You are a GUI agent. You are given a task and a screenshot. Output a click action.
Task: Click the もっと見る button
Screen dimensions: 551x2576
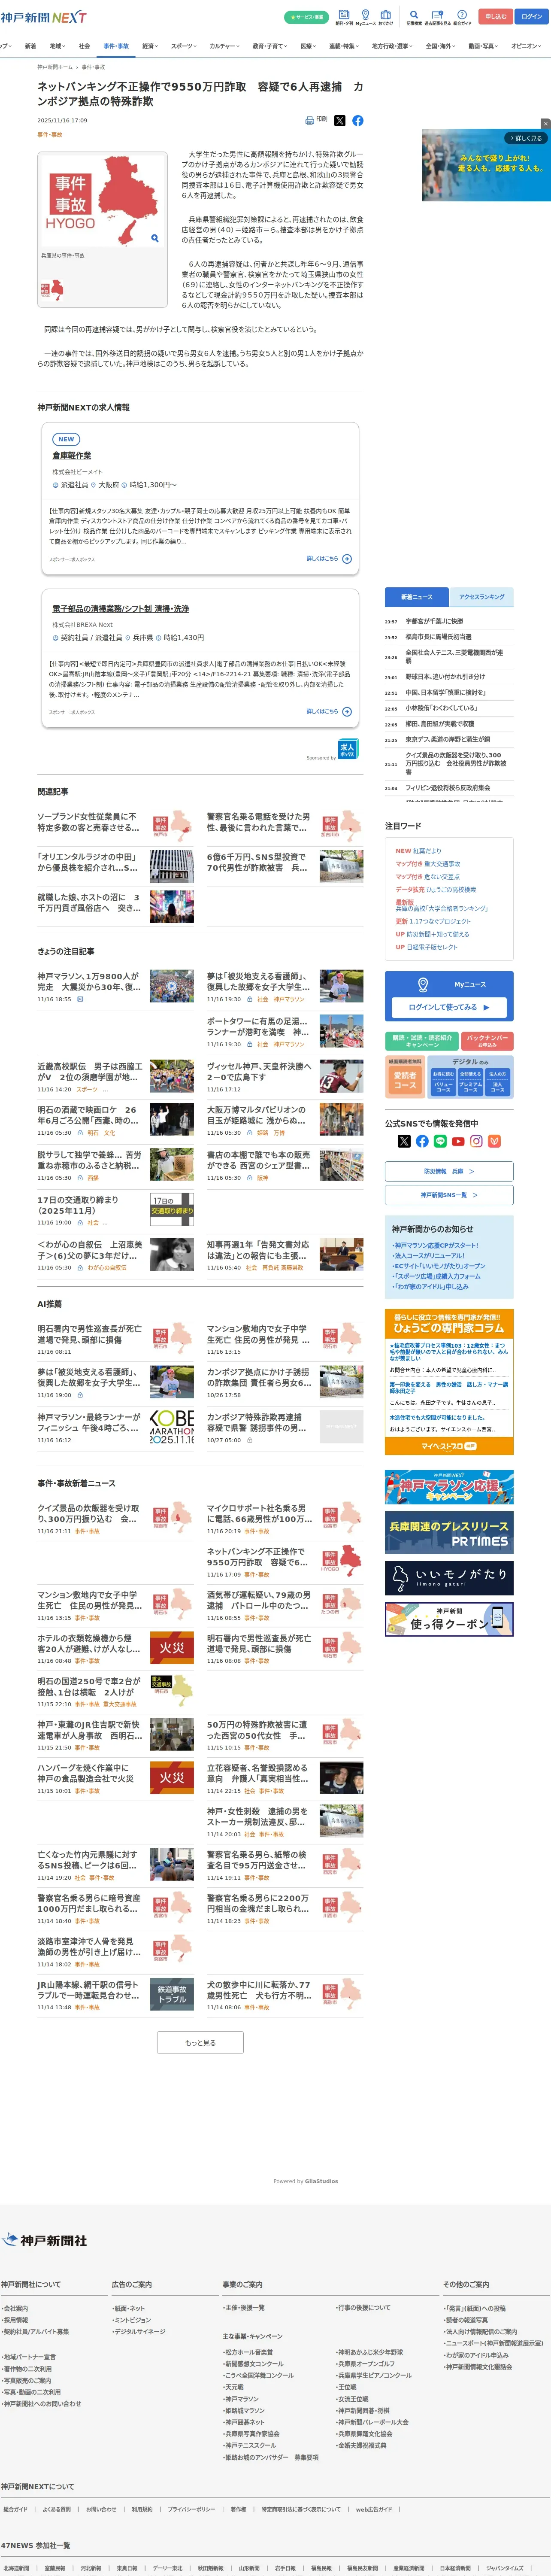point(200,2043)
